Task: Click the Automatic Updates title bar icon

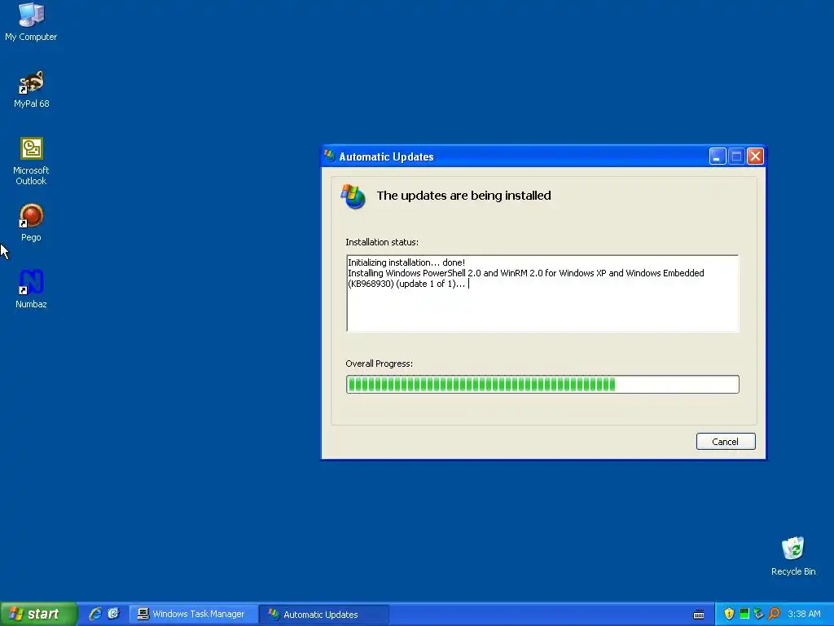Action: pyautogui.click(x=330, y=156)
